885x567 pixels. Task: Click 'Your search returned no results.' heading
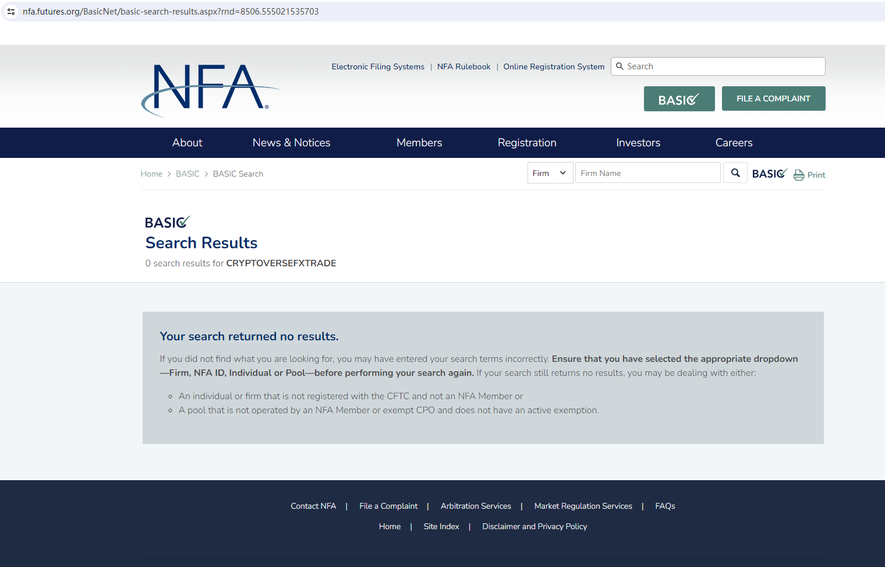click(x=249, y=336)
